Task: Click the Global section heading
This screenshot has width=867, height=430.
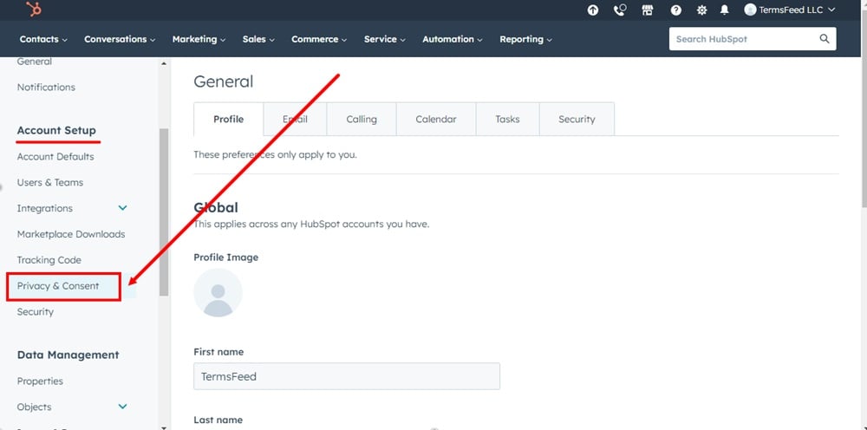Action: pyautogui.click(x=216, y=208)
